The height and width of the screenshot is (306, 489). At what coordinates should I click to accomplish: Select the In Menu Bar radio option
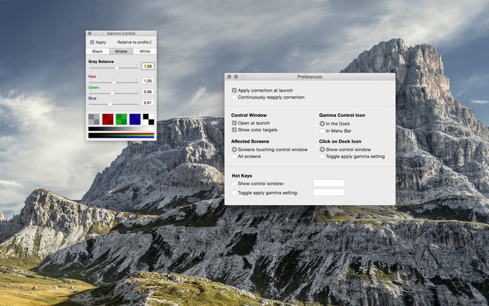[322, 131]
